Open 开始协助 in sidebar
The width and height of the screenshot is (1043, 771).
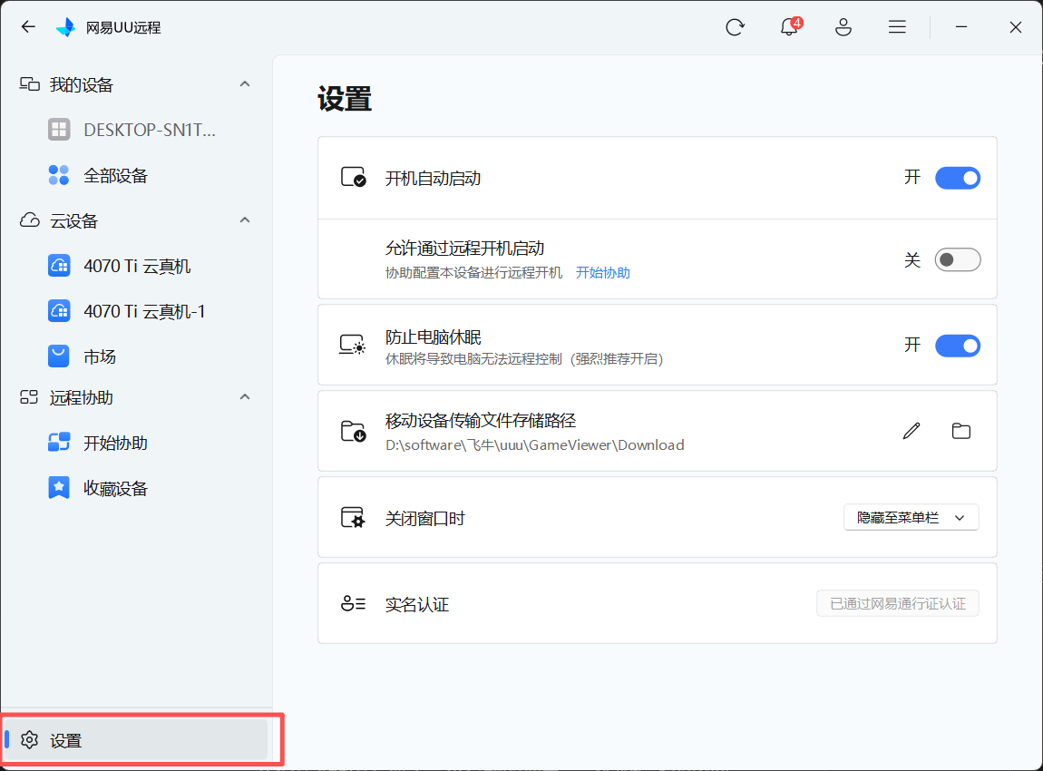[x=136, y=443]
